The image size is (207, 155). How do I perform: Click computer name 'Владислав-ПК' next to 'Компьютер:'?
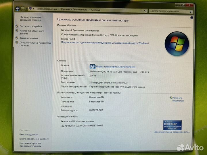[97, 97]
